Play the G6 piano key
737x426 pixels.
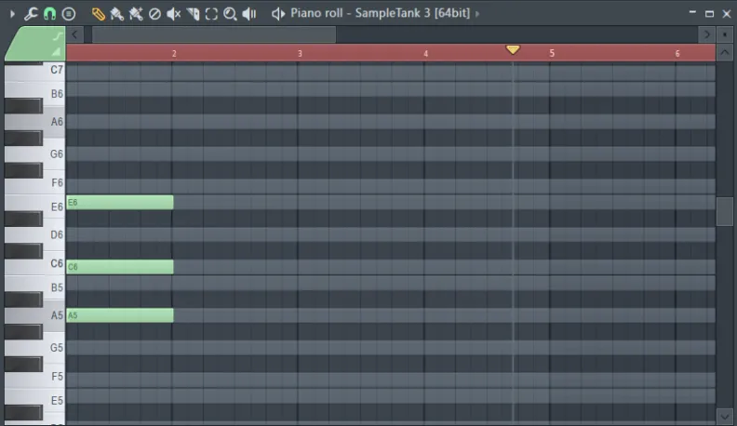click(x=54, y=154)
